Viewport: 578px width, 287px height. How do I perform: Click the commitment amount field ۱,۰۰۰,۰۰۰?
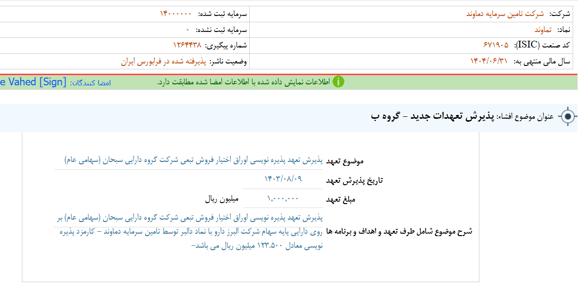[283, 198]
